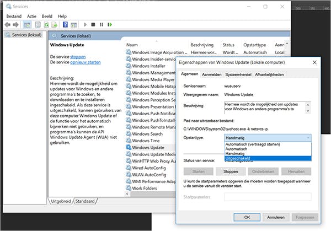The height and width of the screenshot is (231, 331).
Task: Close the Eigenschappen dialog with X
Action: pyautogui.click(x=314, y=62)
